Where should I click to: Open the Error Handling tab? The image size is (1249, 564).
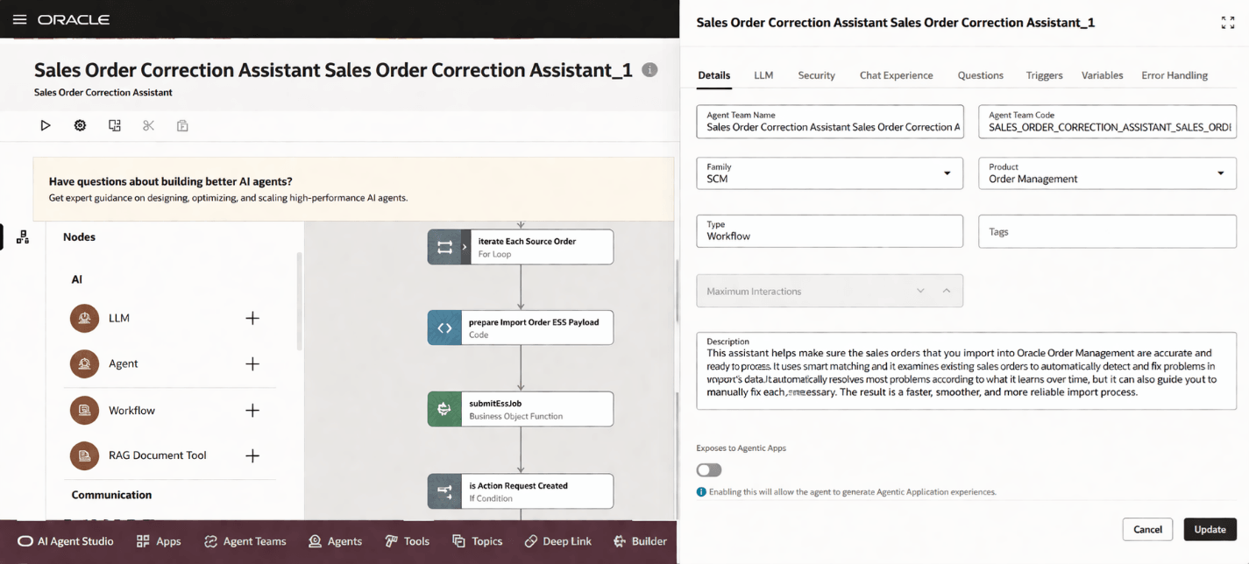(x=1174, y=75)
